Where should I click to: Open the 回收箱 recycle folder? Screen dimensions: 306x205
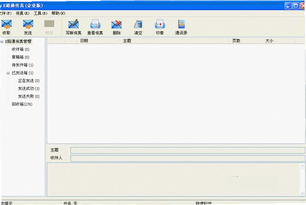point(22,104)
